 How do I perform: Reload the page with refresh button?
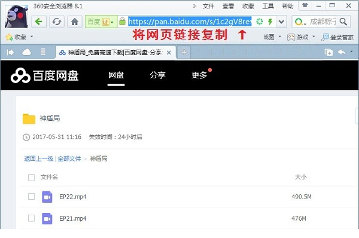57,22
